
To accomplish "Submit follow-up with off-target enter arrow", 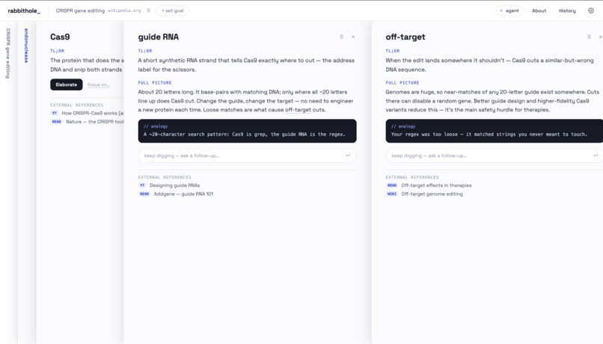I will point(596,156).
